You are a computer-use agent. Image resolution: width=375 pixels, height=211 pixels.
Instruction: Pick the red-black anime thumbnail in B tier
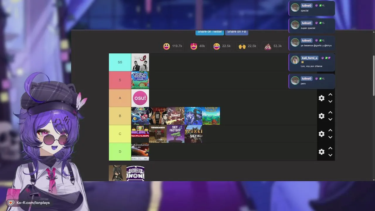158,116
